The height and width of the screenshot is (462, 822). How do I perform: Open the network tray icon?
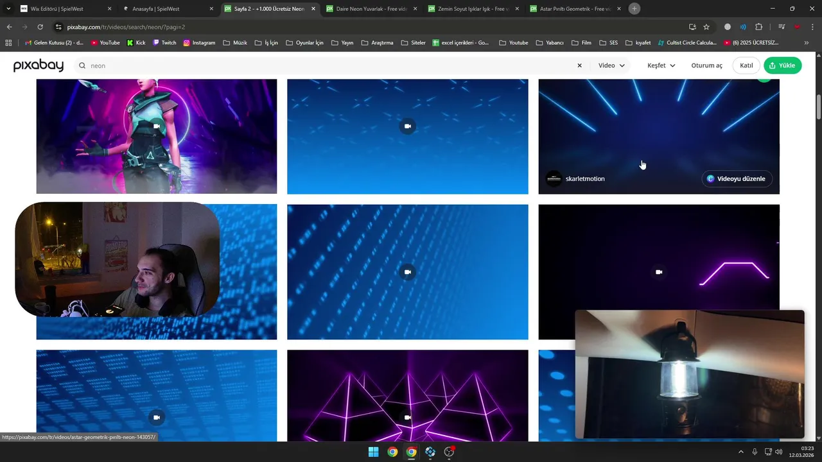tap(768, 452)
